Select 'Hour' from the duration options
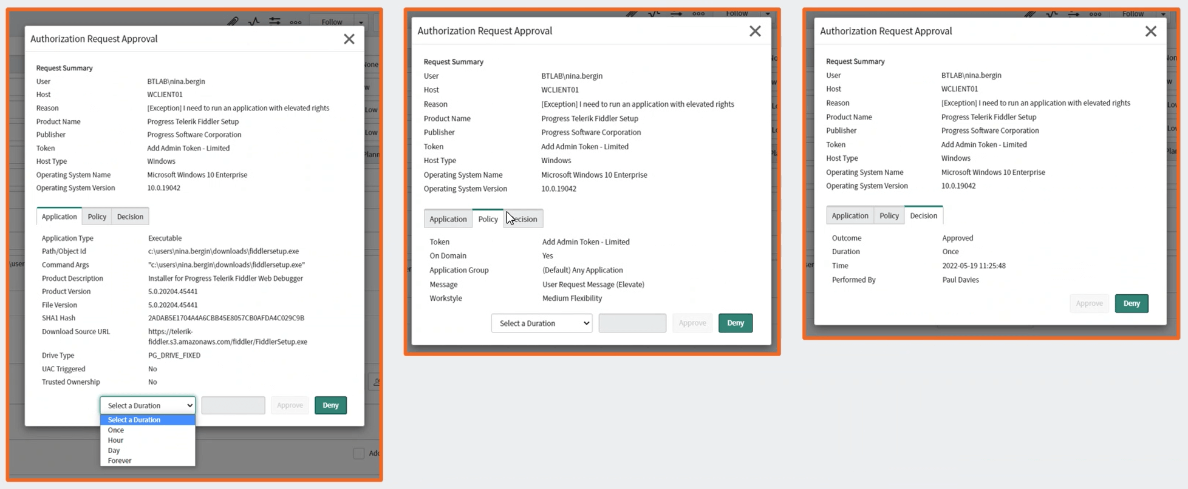This screenshot has width=1188, height=489. pos(115,440)
